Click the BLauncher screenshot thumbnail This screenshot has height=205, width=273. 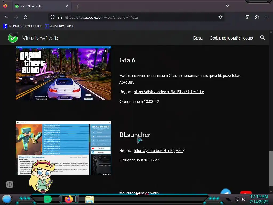[x=63, y=148]
